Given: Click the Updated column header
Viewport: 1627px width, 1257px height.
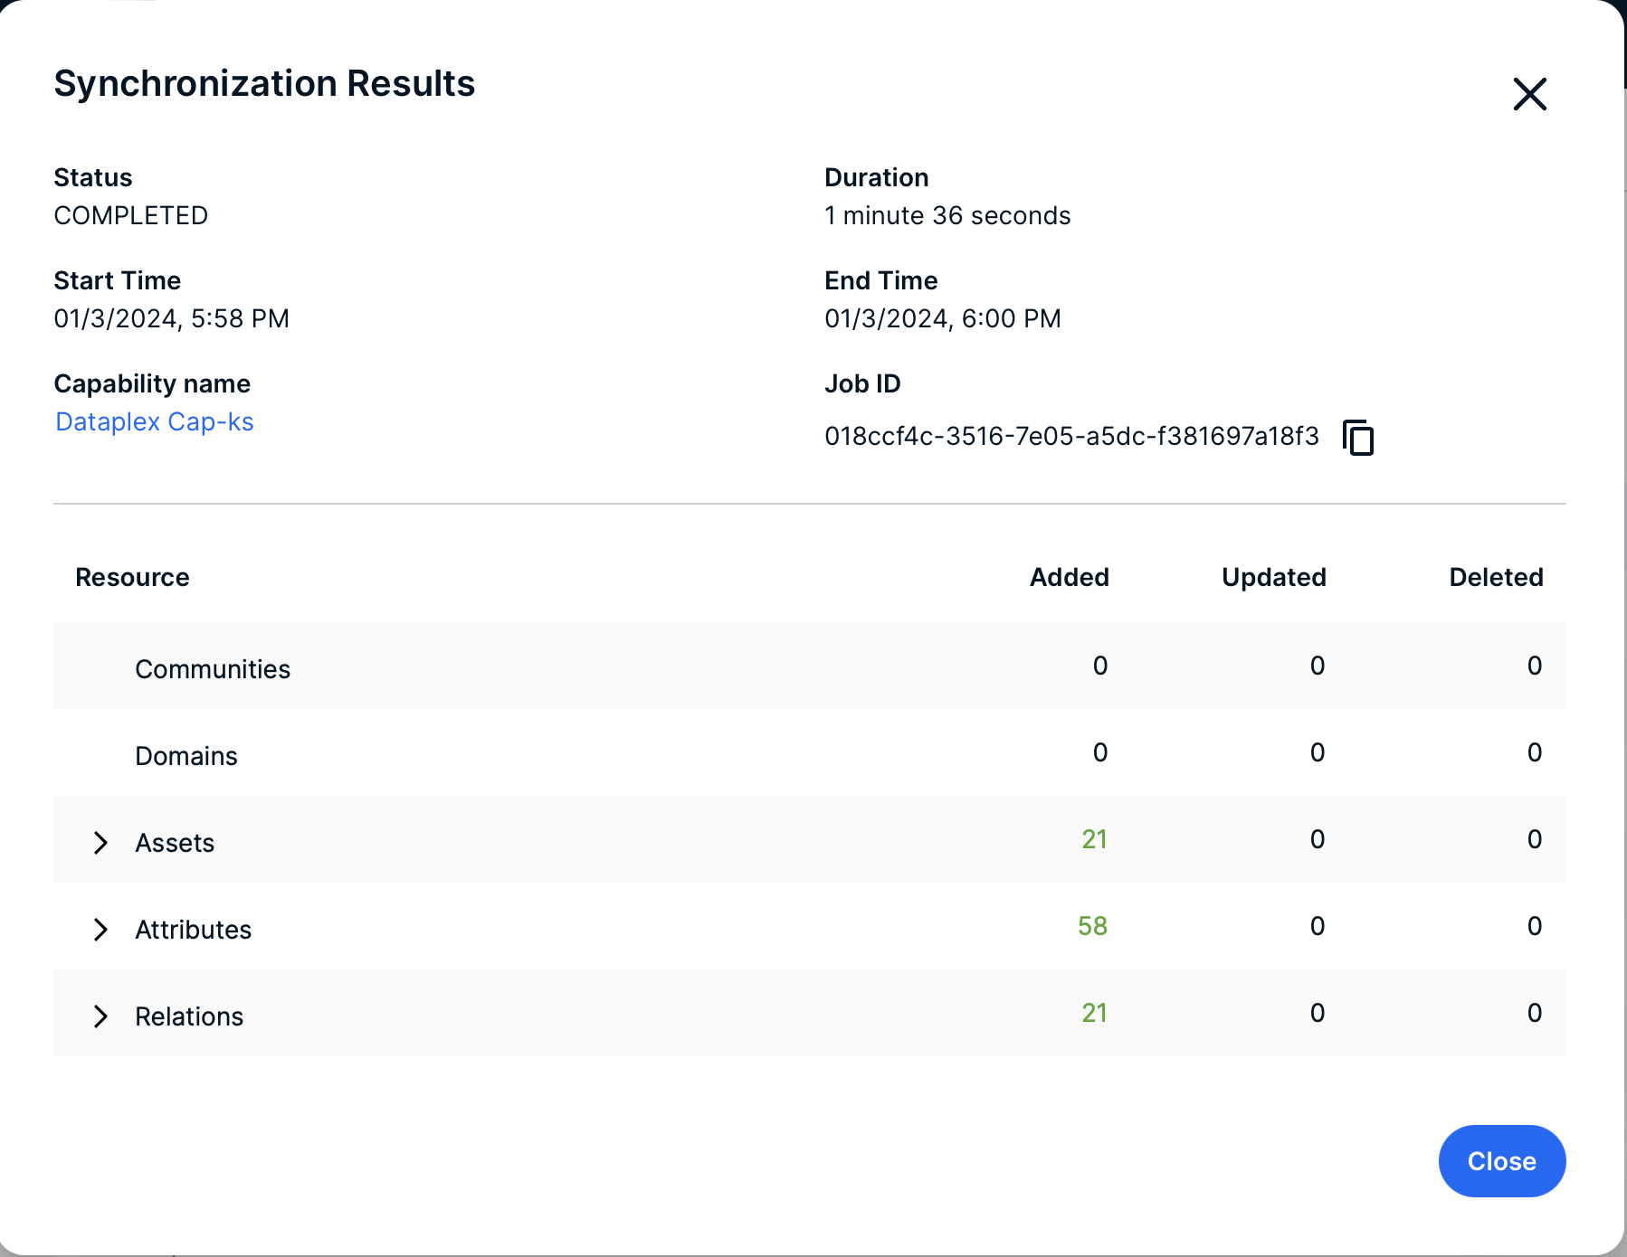Looking at the screenshot, I should (x=1273, y=577).
